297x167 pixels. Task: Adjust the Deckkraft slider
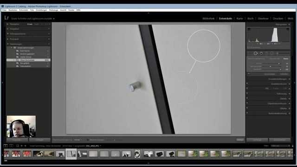(x=280, y=69)
